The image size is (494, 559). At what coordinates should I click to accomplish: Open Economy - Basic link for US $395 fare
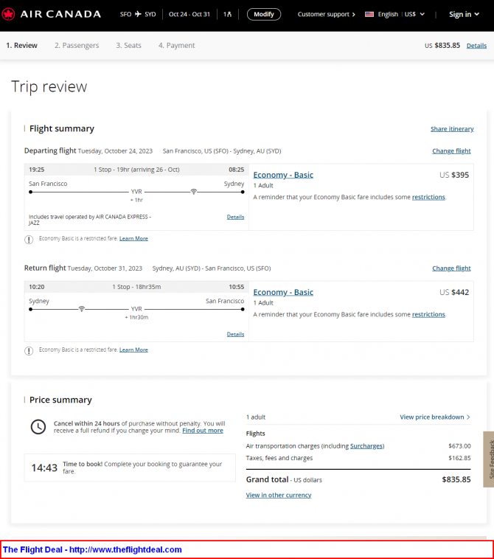(x=283, y=175)
